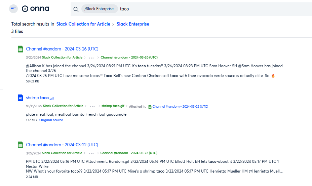
Task: Expand path ellipsis under 2024-03-22 result
Action: [91, 153]
